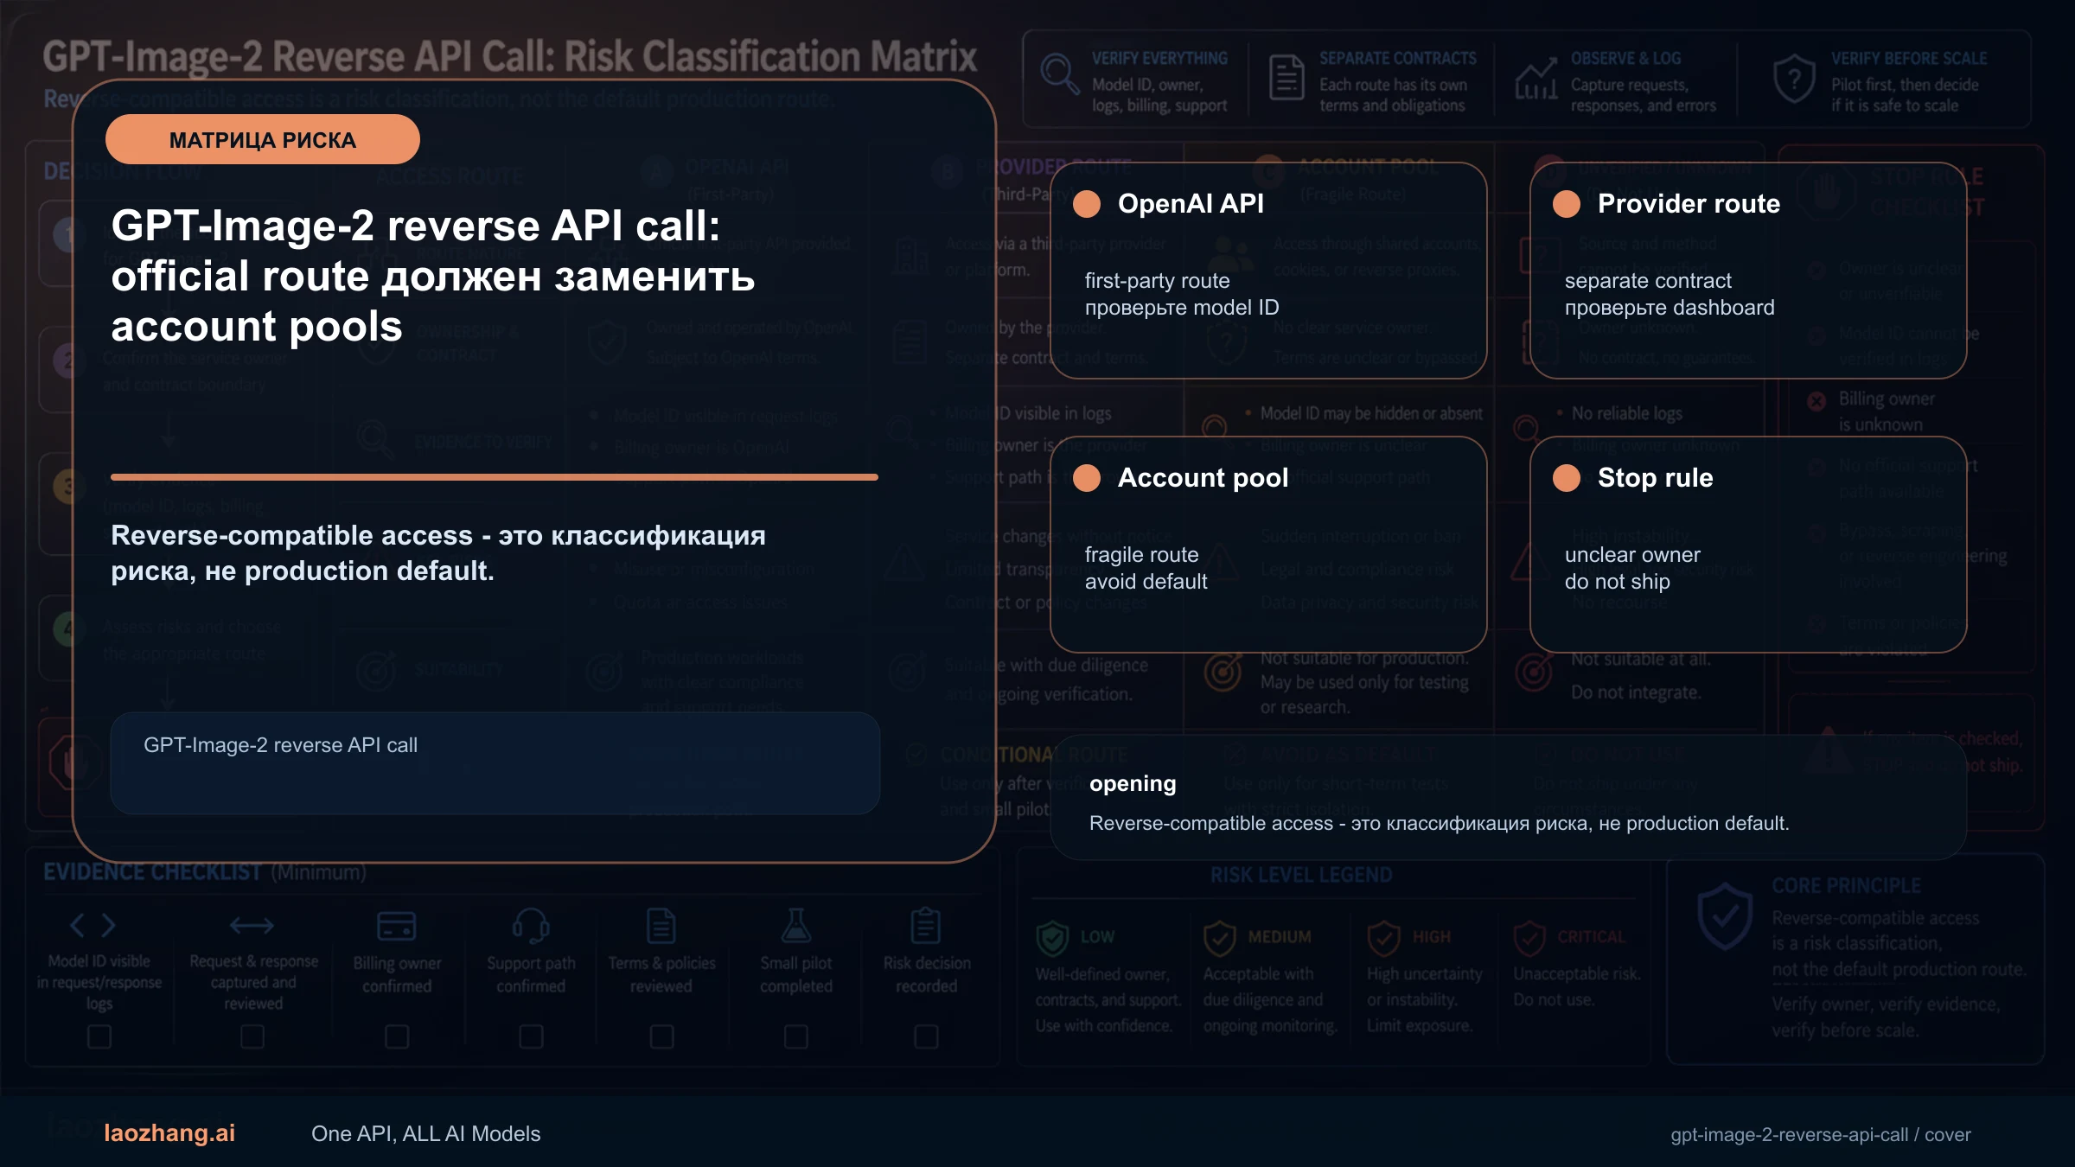The height and width of the screenshot is (1167, 2075).
Task: Click the footer tagline 'One API, ALL AI Models'
Action: (425, 1134)
